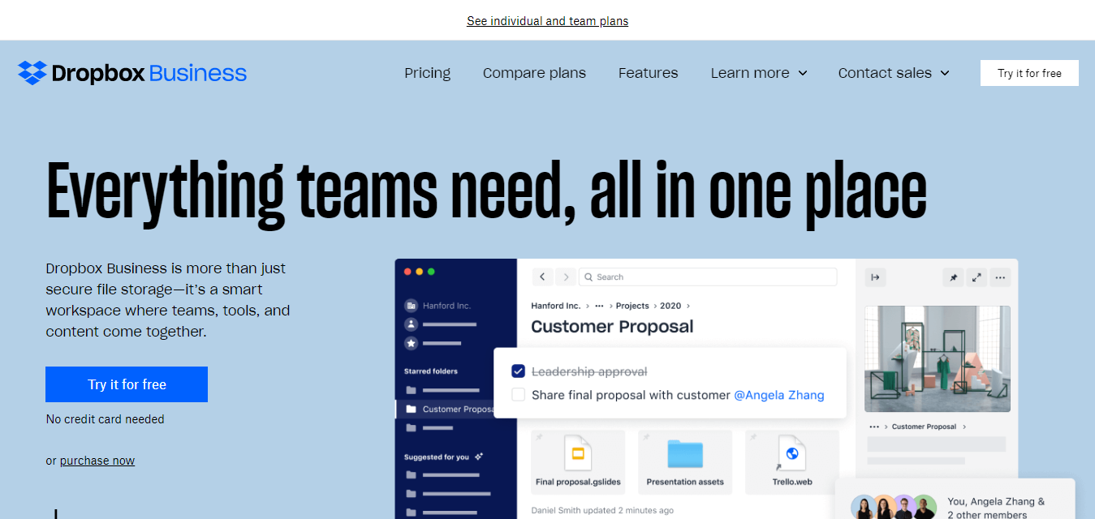
Task: Click the purchase now link
Action: coord(97,461)
